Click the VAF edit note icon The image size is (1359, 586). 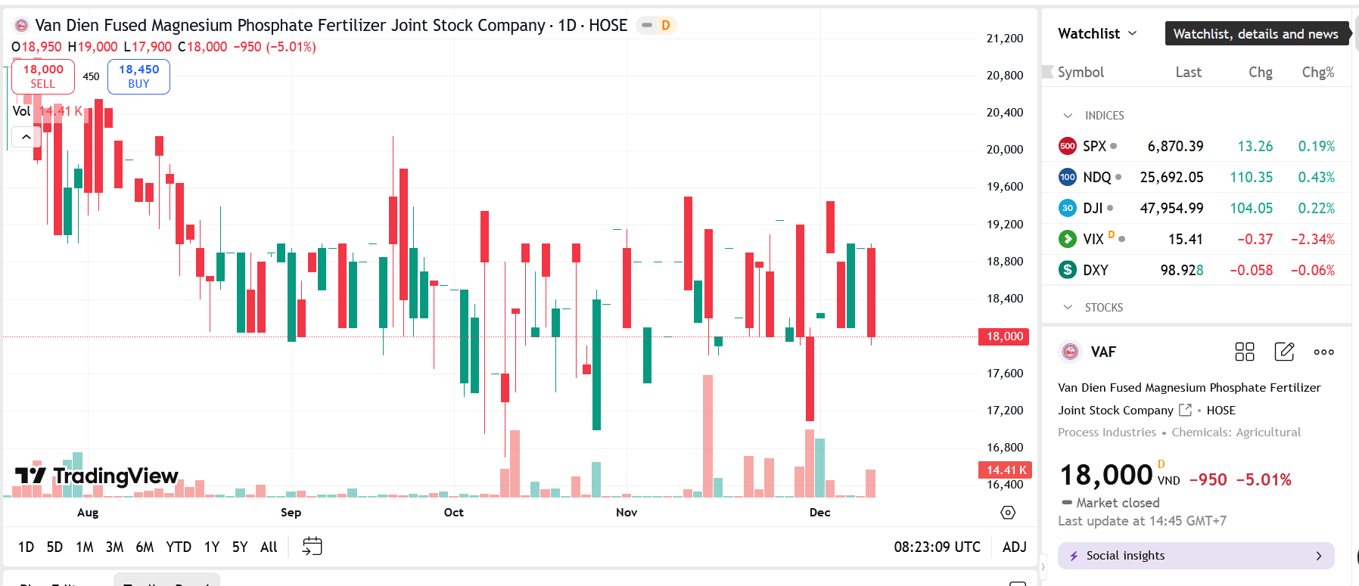(1284, 352)
